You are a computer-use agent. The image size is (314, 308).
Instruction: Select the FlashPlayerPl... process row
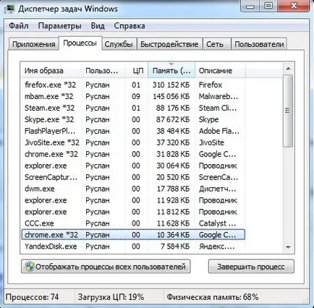tap(133, 131)
